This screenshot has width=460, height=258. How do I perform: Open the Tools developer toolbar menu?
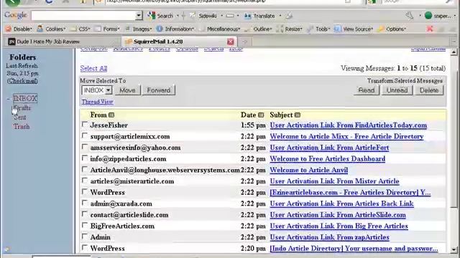[x=319, y=29]
